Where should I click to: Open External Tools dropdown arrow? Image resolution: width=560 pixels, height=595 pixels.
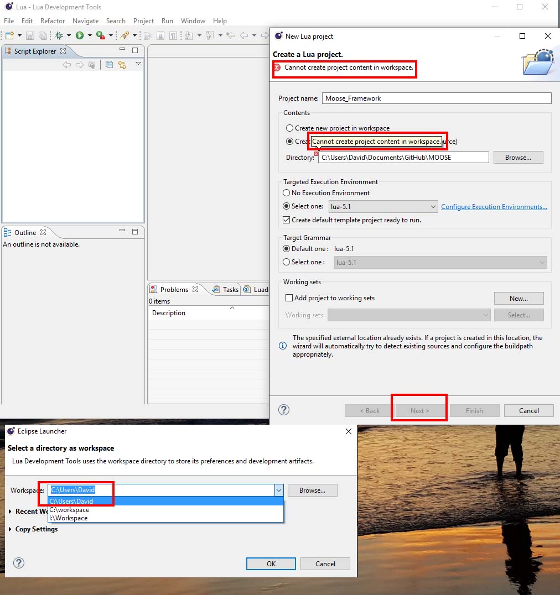pyautogui.click(x=111, y=36)
